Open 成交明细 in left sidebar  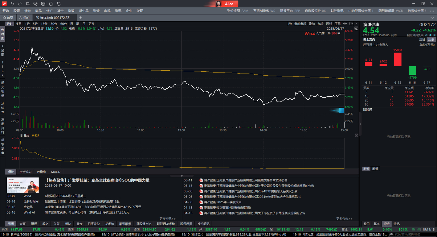pos(3,89)
